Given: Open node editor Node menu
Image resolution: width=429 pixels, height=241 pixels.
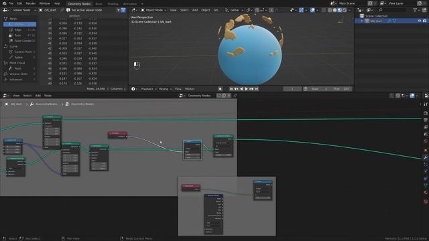Looking at the screenshot, I should click(48, 96).
